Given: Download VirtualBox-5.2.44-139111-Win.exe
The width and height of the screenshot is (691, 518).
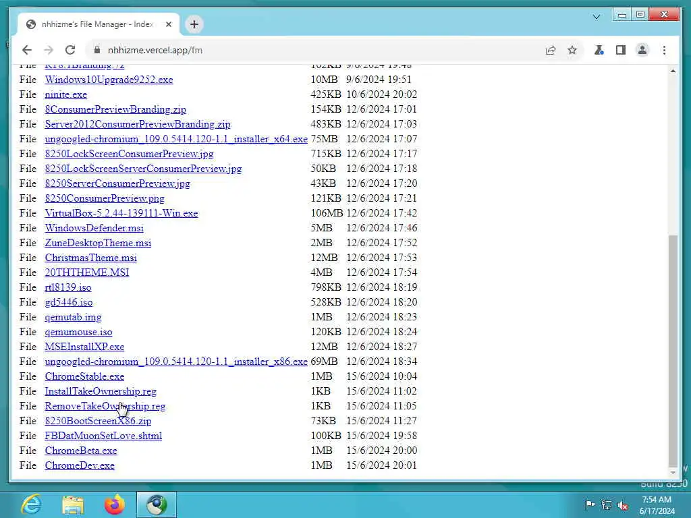Looking at the screenshot, I should (x=121, y=213).
